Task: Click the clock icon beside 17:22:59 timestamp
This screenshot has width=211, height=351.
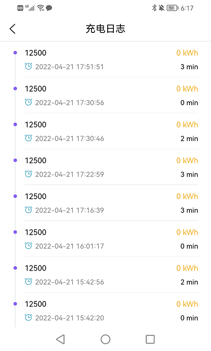Action: pyautogui.click(x=28, y=174)
